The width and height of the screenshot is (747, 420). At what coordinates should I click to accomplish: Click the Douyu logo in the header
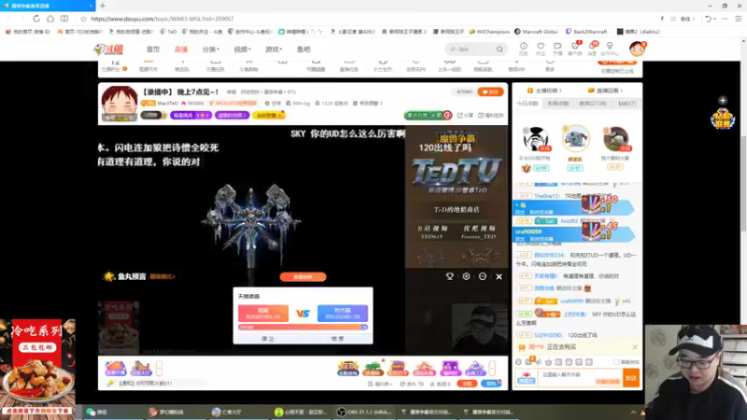point(108,49)
